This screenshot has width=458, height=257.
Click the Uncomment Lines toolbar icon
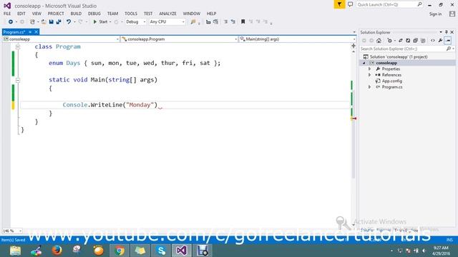click(x=233, y=22)
